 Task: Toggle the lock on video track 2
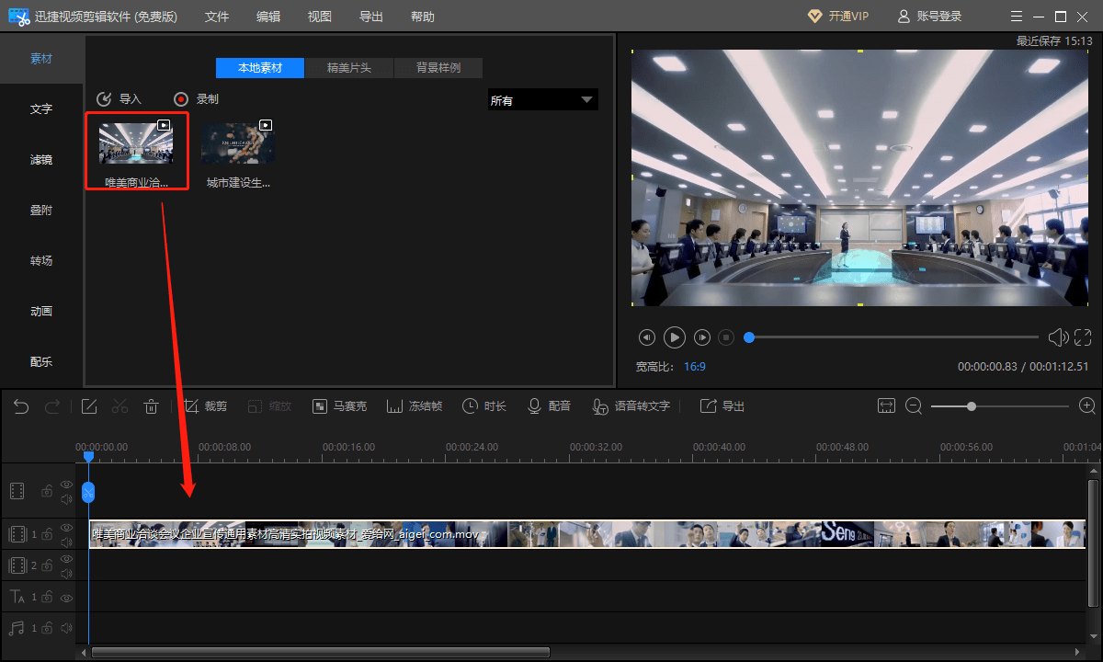coord(46,565)
